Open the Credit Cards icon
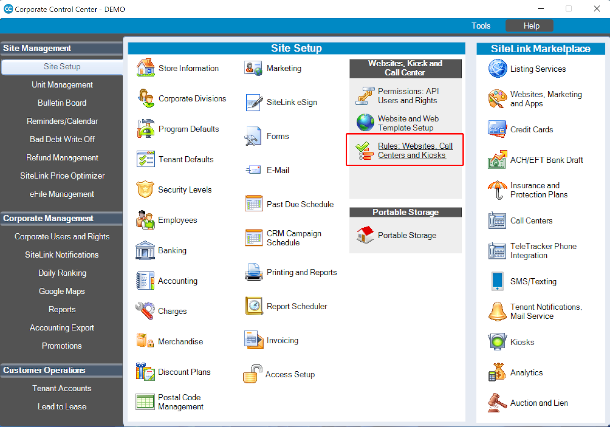 497,129
